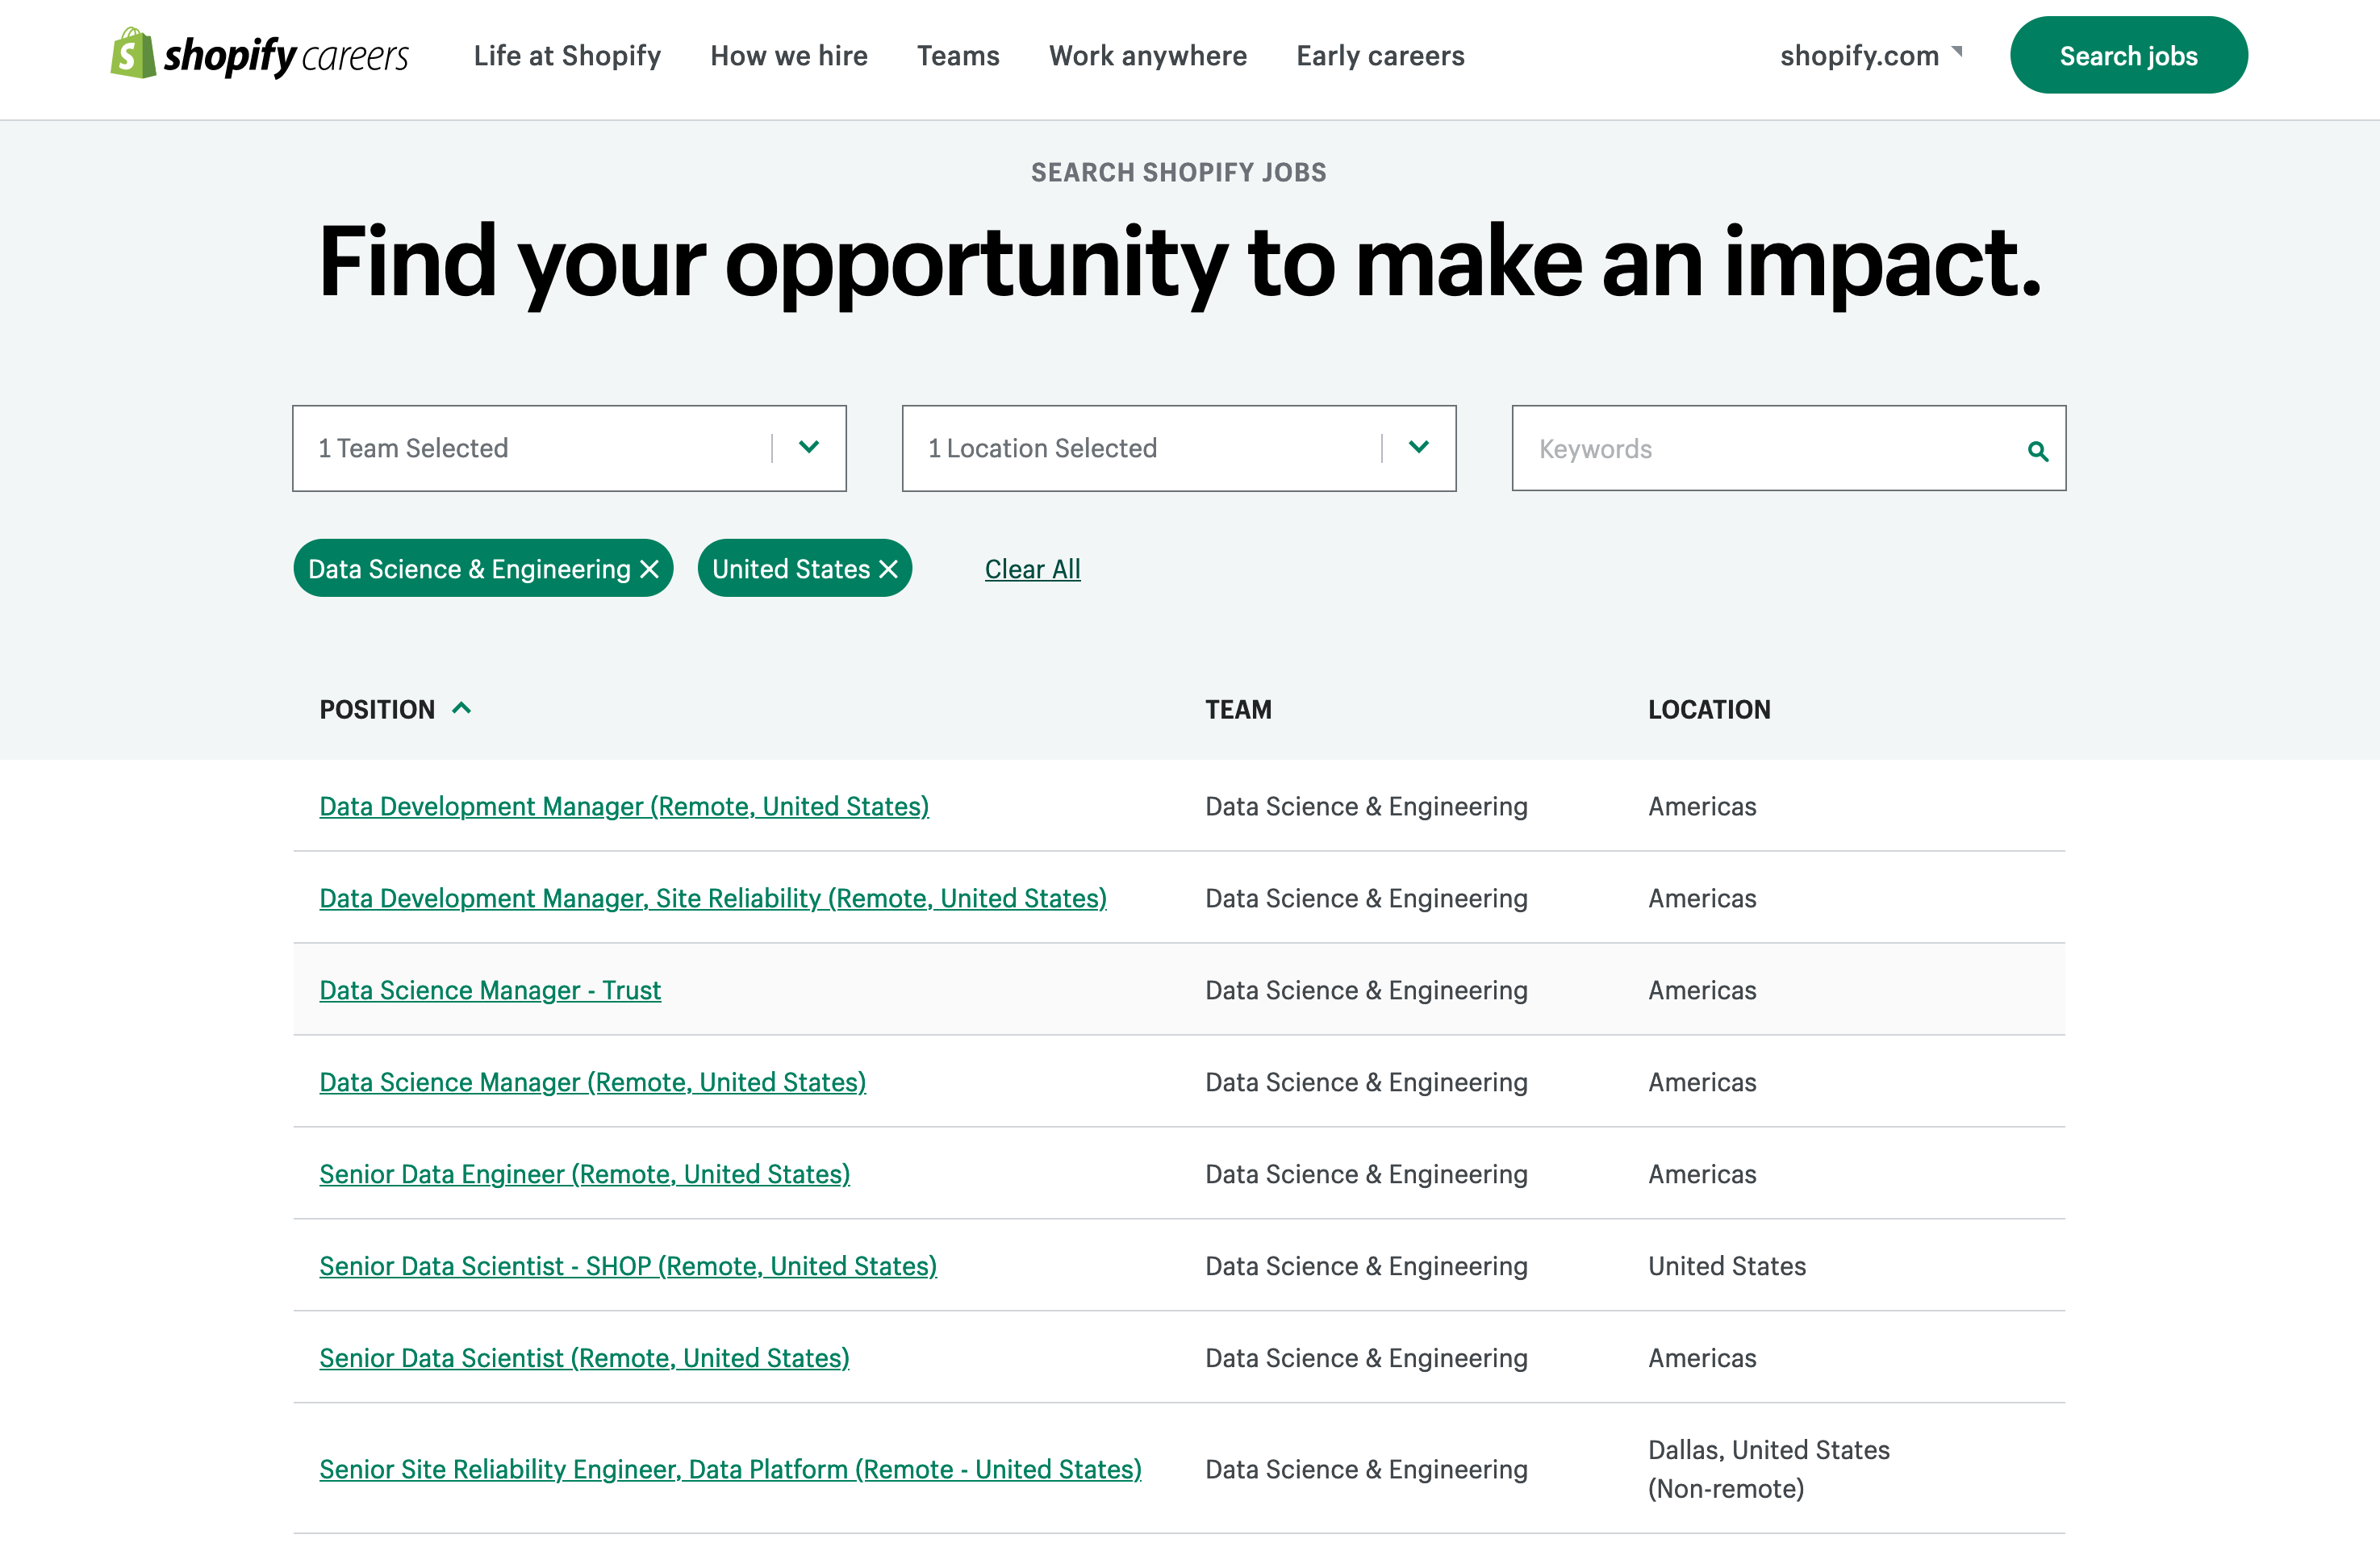2380x1547 pixels.
Task: Expand the Location selection chevron
Action: tap(1418, 447)
